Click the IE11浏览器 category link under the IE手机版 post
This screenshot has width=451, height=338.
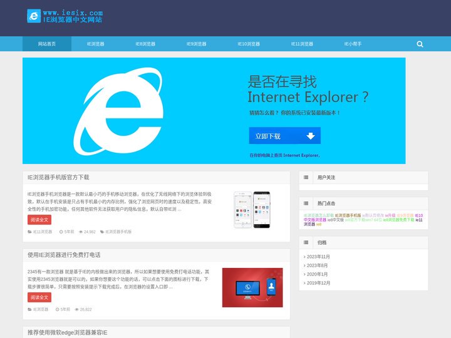pos(43,232)
